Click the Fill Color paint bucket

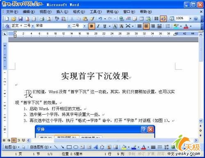tap(124, 147)
